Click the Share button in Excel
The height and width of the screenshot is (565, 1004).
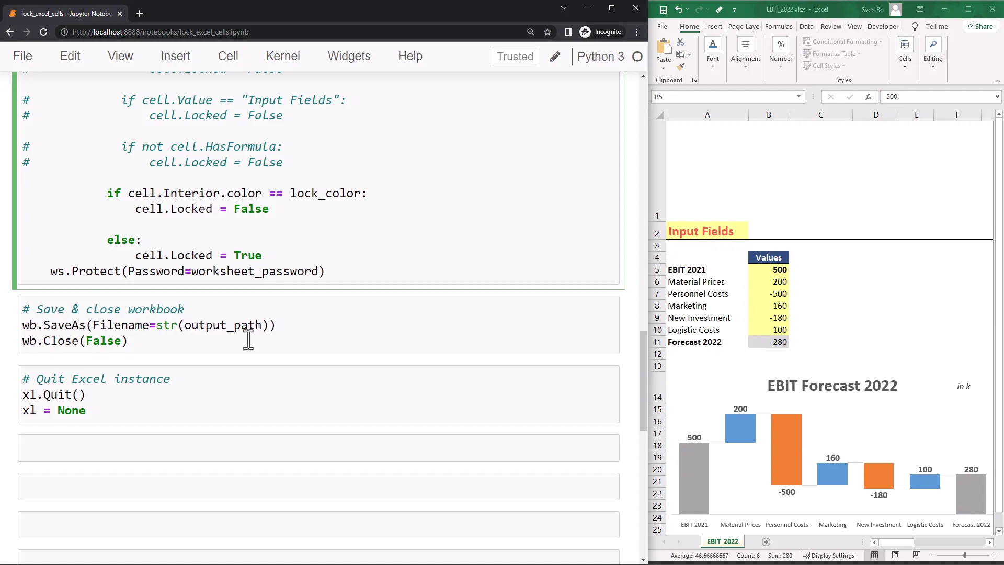click(979, 27)
